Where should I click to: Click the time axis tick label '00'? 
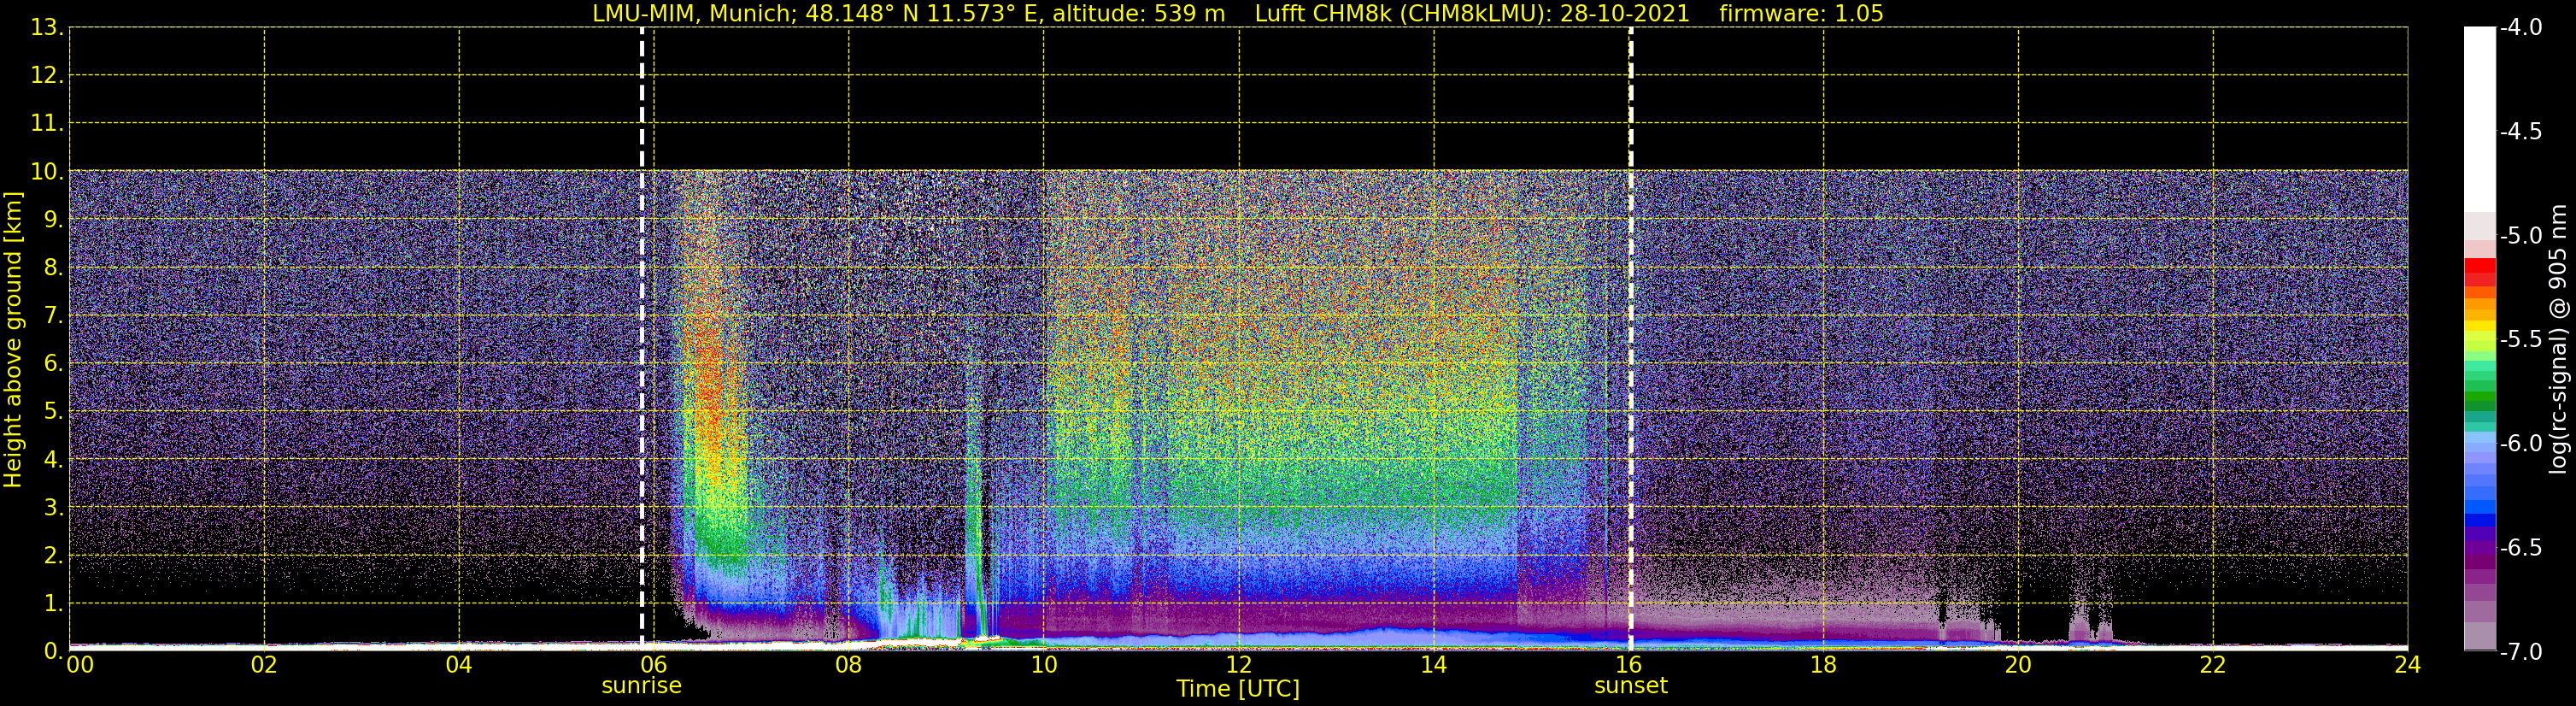[80, 665]
